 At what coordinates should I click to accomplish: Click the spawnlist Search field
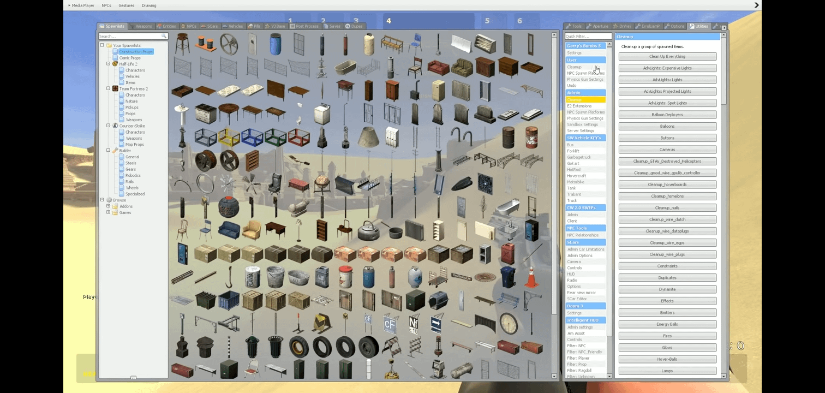click(133, 36)
